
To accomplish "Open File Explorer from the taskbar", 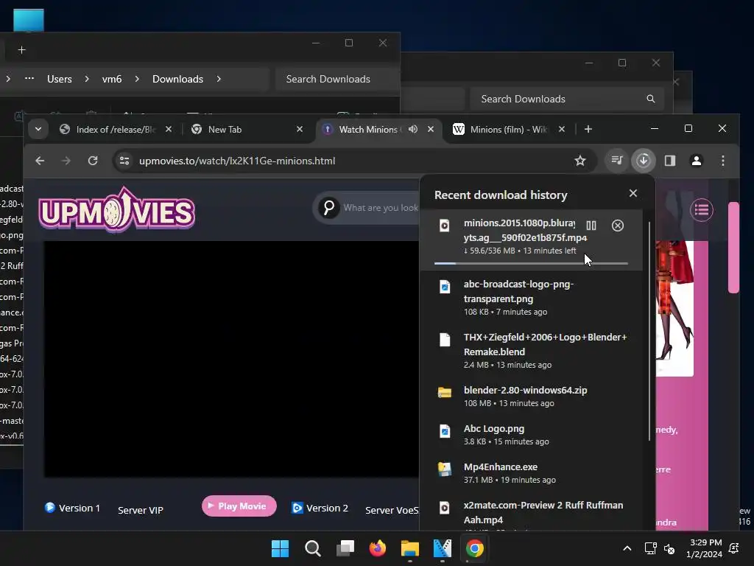I will pos(409,548).
